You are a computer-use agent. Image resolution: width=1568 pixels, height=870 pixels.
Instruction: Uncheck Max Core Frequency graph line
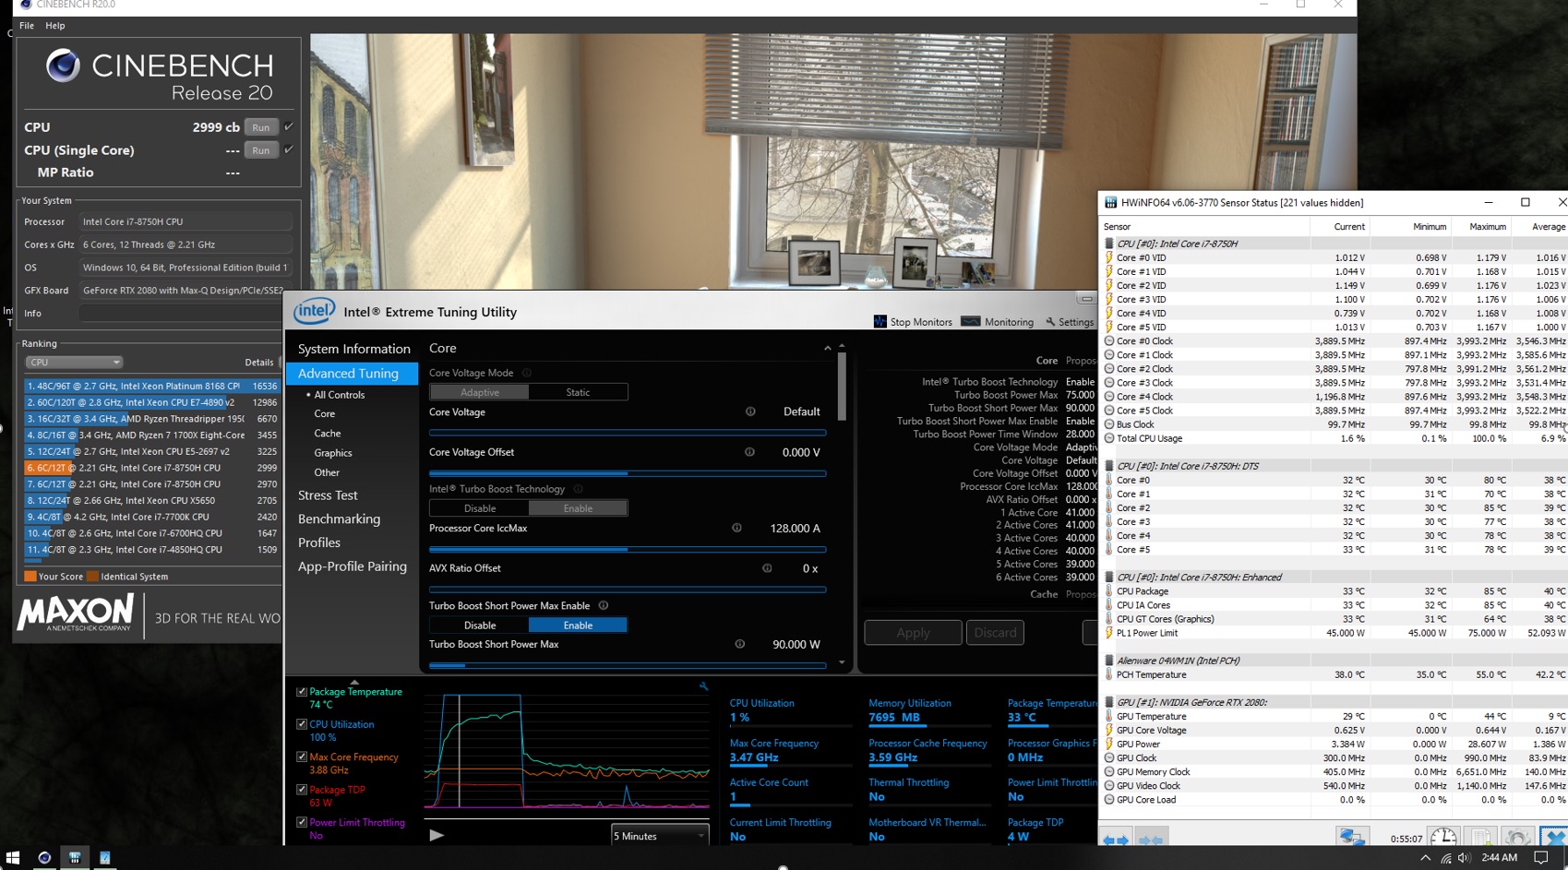tap(302, 757)
